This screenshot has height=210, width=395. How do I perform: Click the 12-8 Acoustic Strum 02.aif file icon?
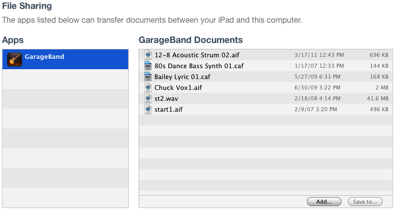point(148,55)
